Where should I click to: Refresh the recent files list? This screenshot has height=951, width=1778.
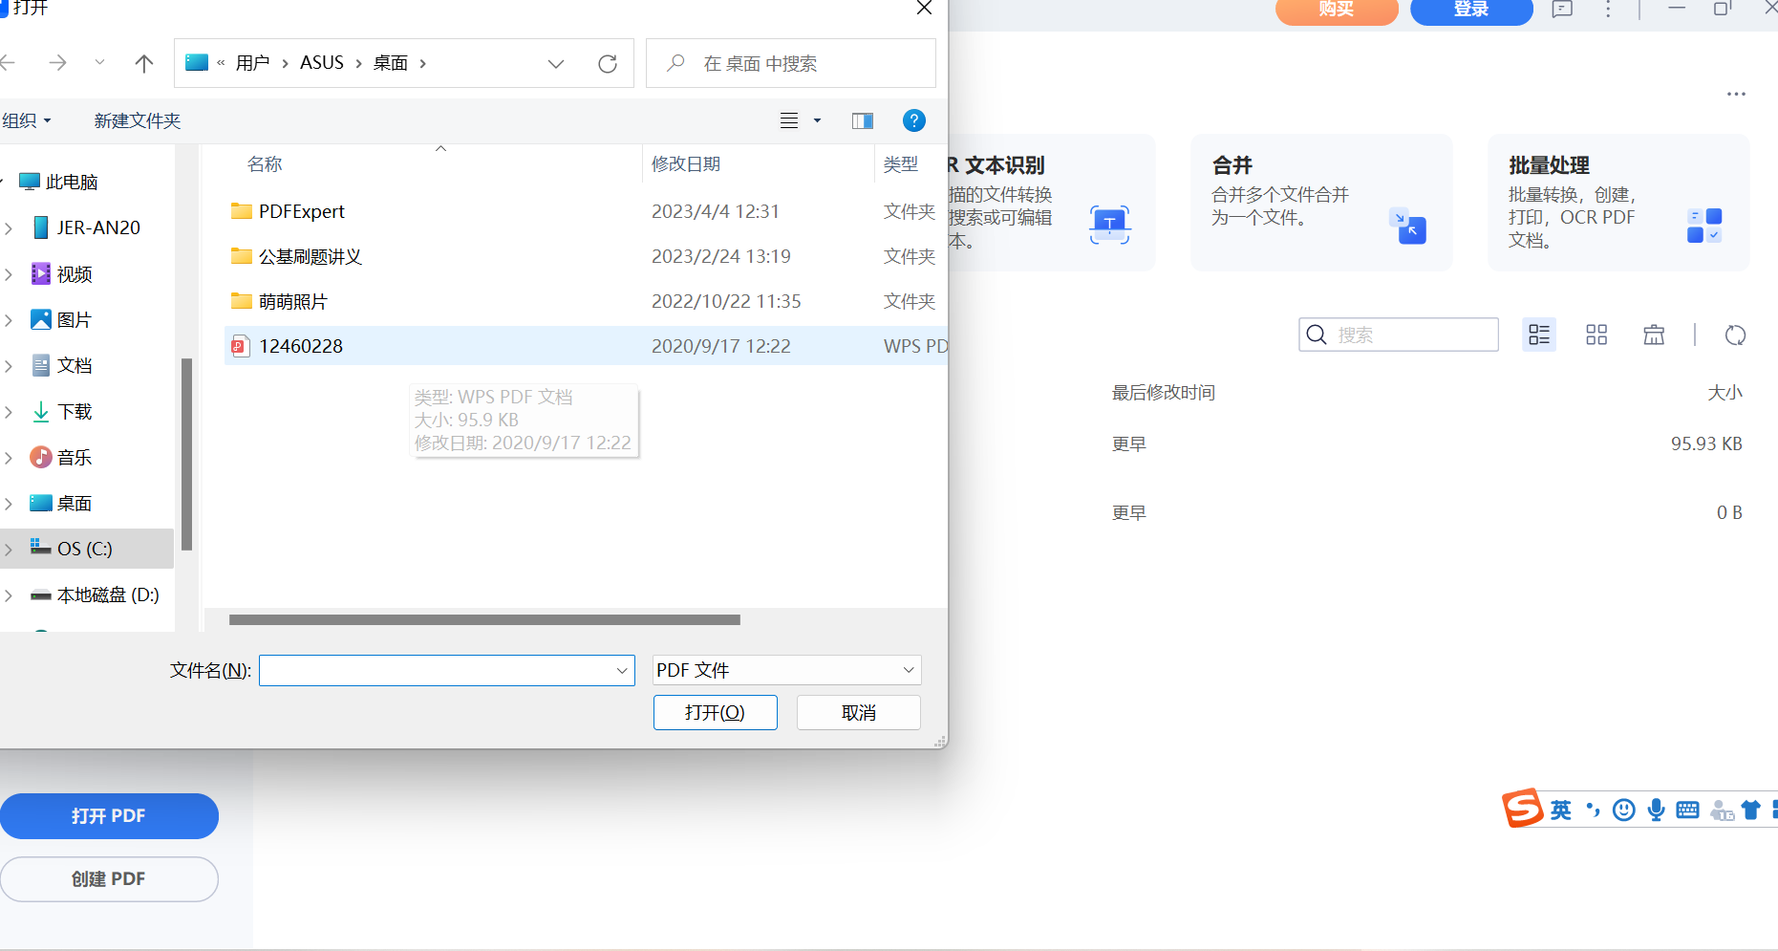1736,335
